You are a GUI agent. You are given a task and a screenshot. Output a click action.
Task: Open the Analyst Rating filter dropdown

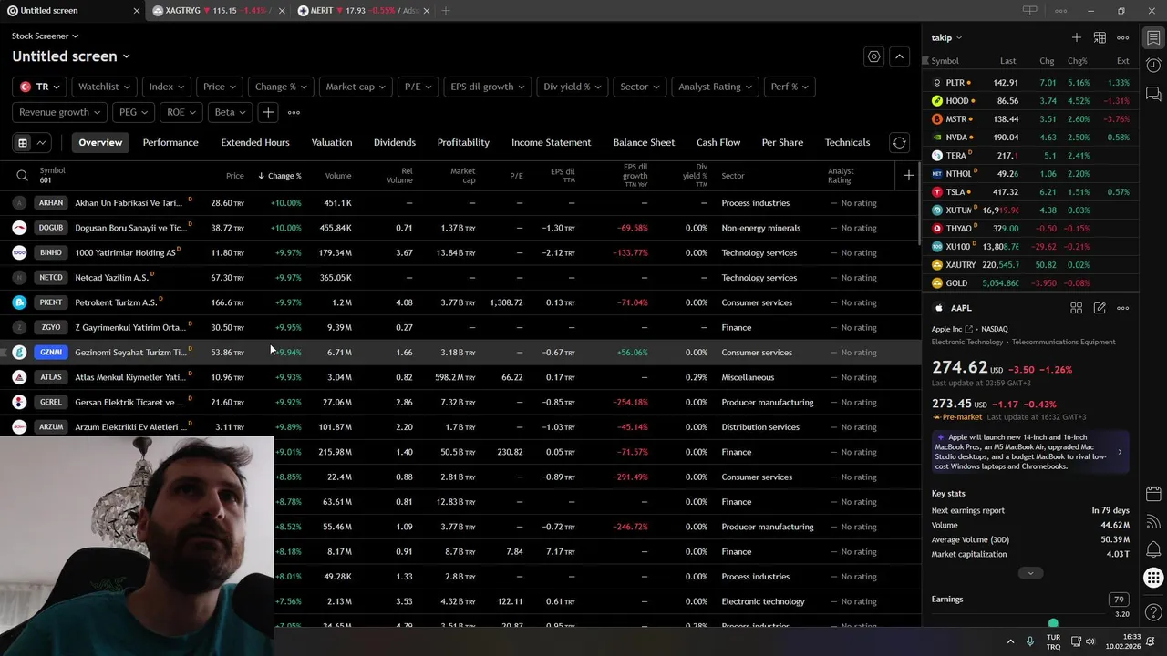[715, 87]
